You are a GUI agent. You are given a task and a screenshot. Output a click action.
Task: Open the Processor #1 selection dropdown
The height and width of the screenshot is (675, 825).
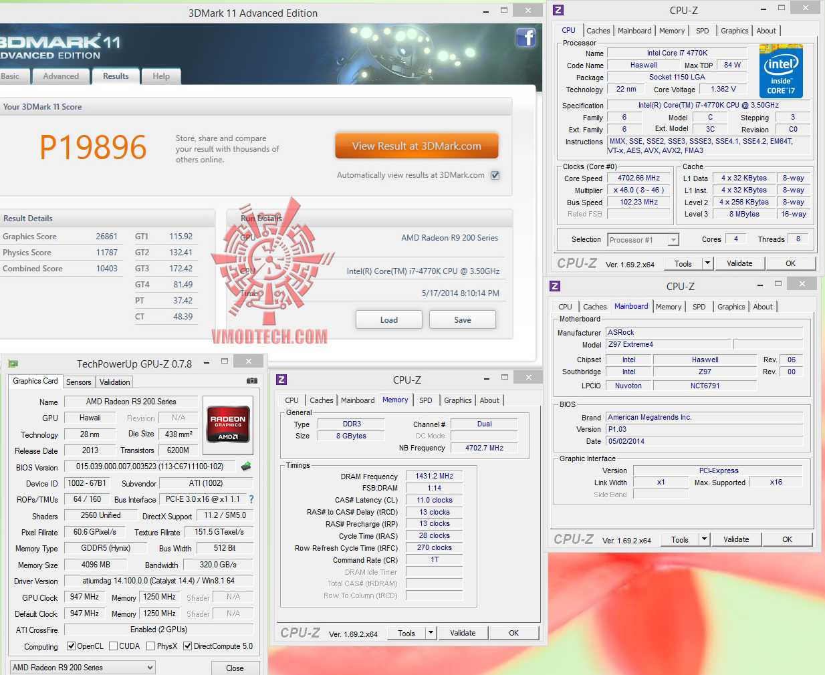(x=643, y=240)
